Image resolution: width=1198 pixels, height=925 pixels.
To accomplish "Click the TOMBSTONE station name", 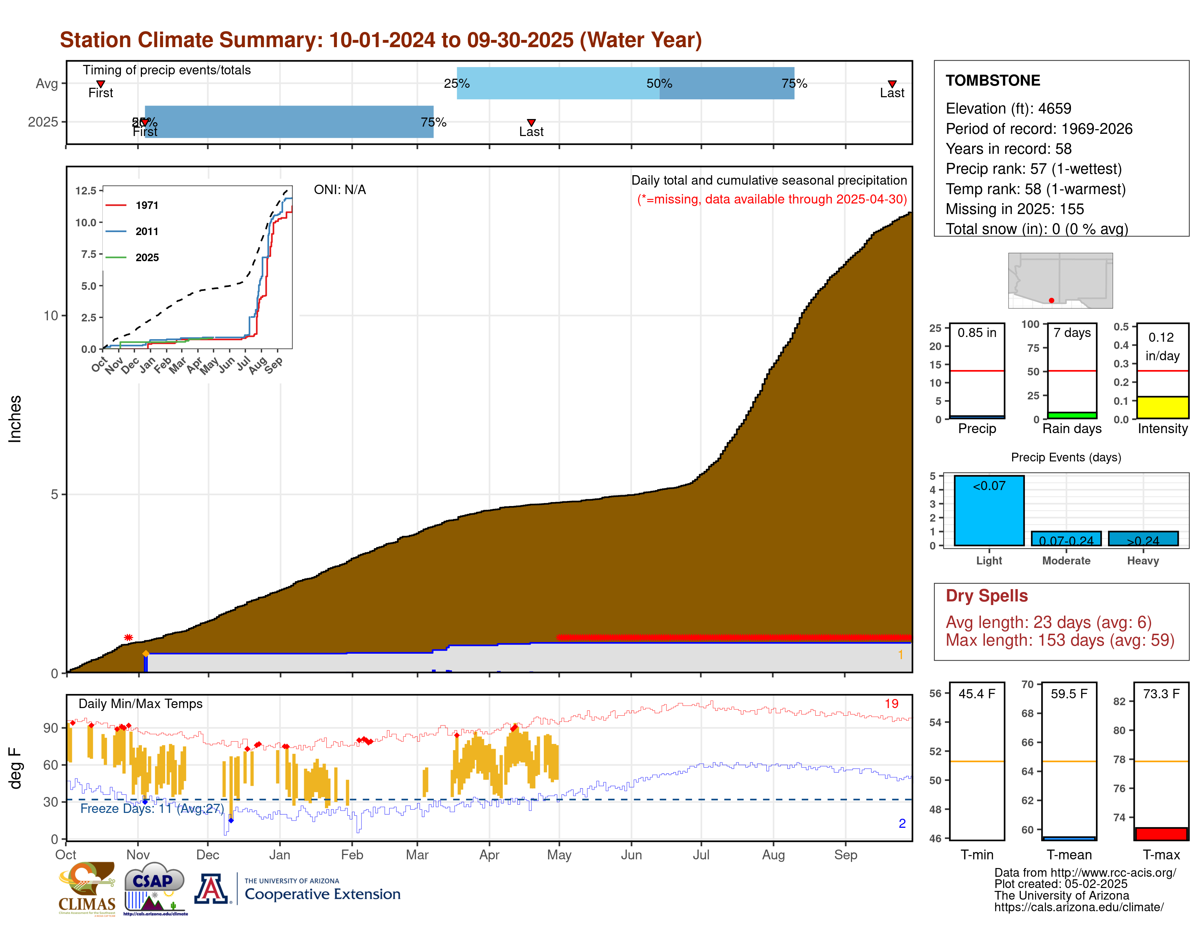I will click(993, 81).
